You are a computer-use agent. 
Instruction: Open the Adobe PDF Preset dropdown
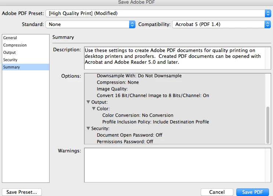click(158, 14)
